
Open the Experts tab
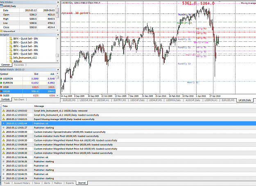pyautogui.click(x=70, y=183)
